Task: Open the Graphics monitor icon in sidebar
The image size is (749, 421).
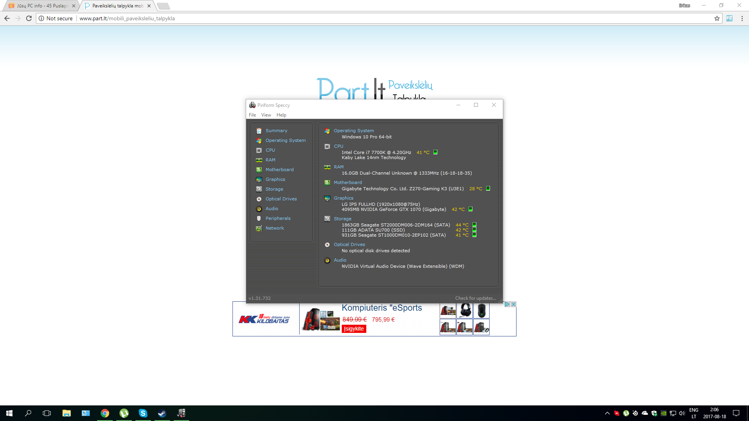Action: click(259, 179)
